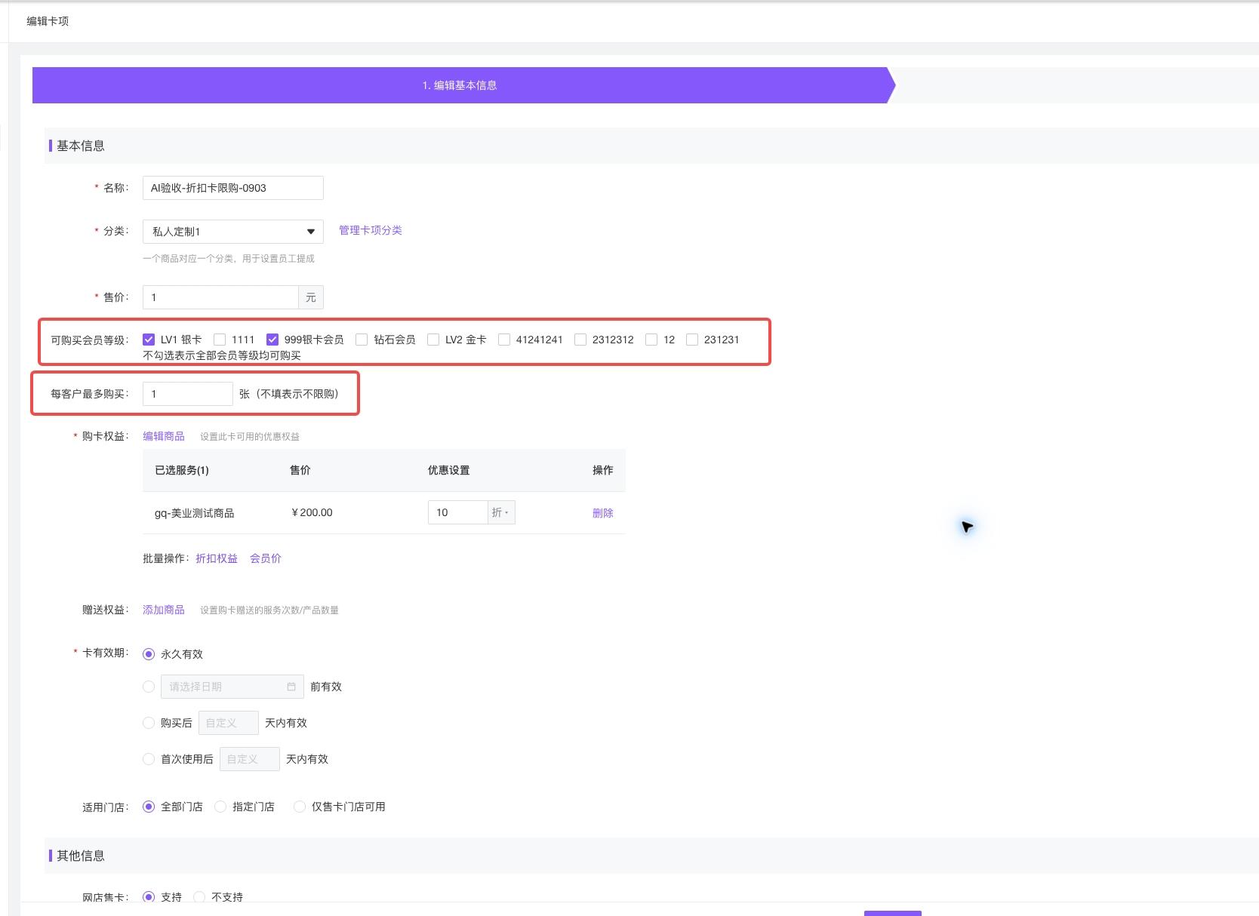Open the 折 discount unit dropdown
1259x916 pixels.
501,512
